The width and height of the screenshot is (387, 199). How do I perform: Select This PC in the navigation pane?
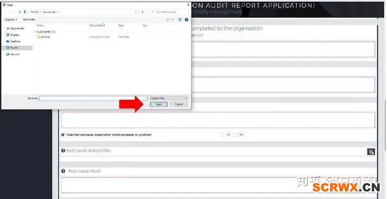[17, 48]
